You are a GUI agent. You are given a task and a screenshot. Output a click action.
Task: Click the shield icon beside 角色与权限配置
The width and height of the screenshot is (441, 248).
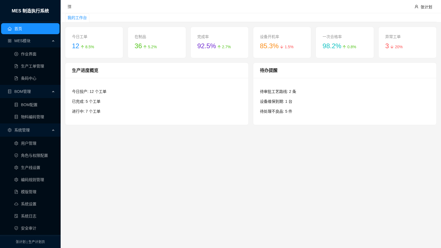coord(16,155)
